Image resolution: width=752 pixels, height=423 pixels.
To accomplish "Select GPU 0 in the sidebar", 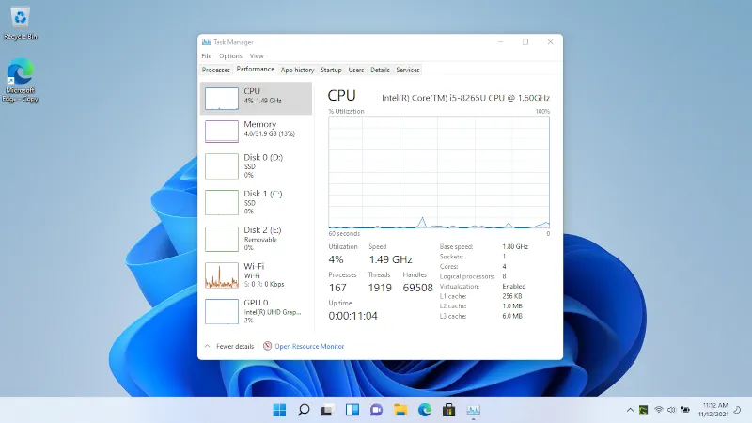I will tap(256, 311).
